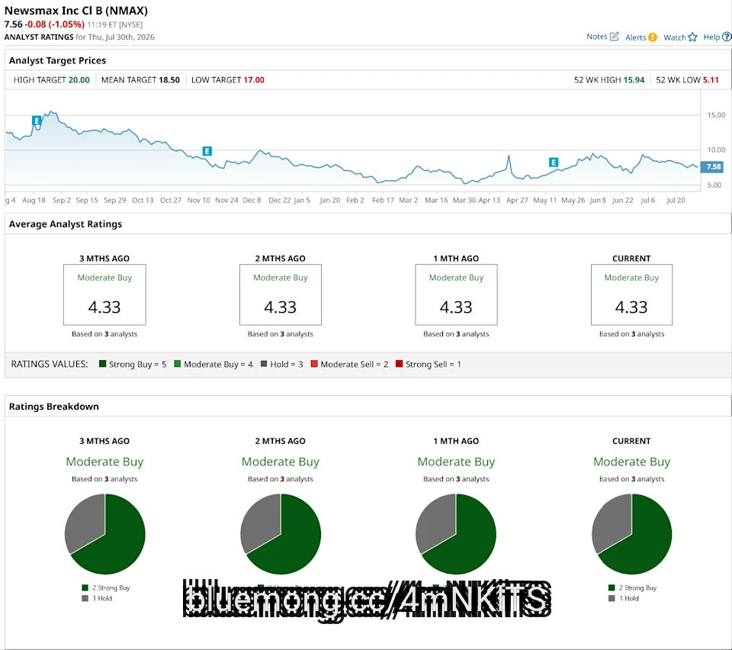Click the Watch link
732x650 pixels.
tap(675, 37)
